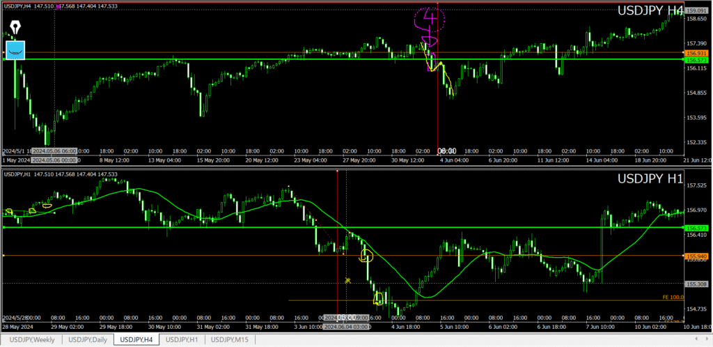This screenshot has height=347, width=713.
Task: Select the red vertical line on H4 chart
Action: [x=437, y=105]
